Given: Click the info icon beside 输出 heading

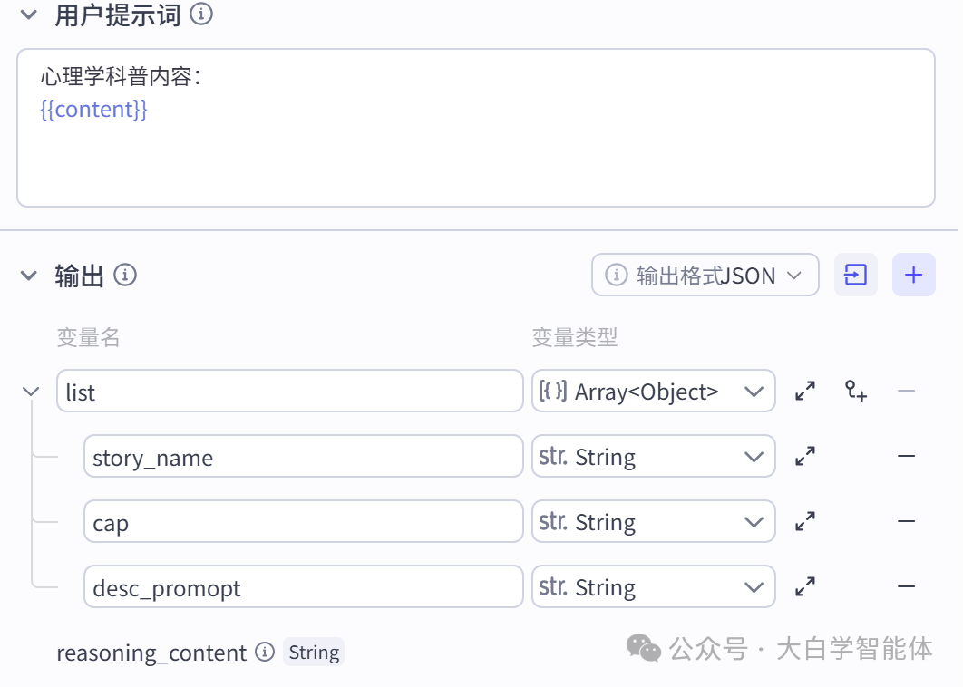Looking at the screenshot, I should pyautogui.click(x=126, y=275).
